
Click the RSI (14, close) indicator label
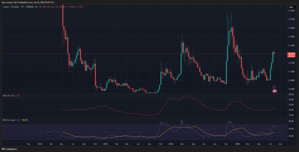coord(9,120)
